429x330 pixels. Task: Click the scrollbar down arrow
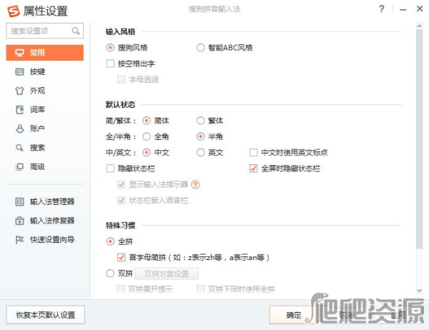(x=420, y=291)
